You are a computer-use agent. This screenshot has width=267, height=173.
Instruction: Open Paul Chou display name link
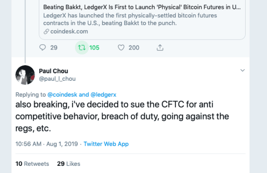pos(53,71)
